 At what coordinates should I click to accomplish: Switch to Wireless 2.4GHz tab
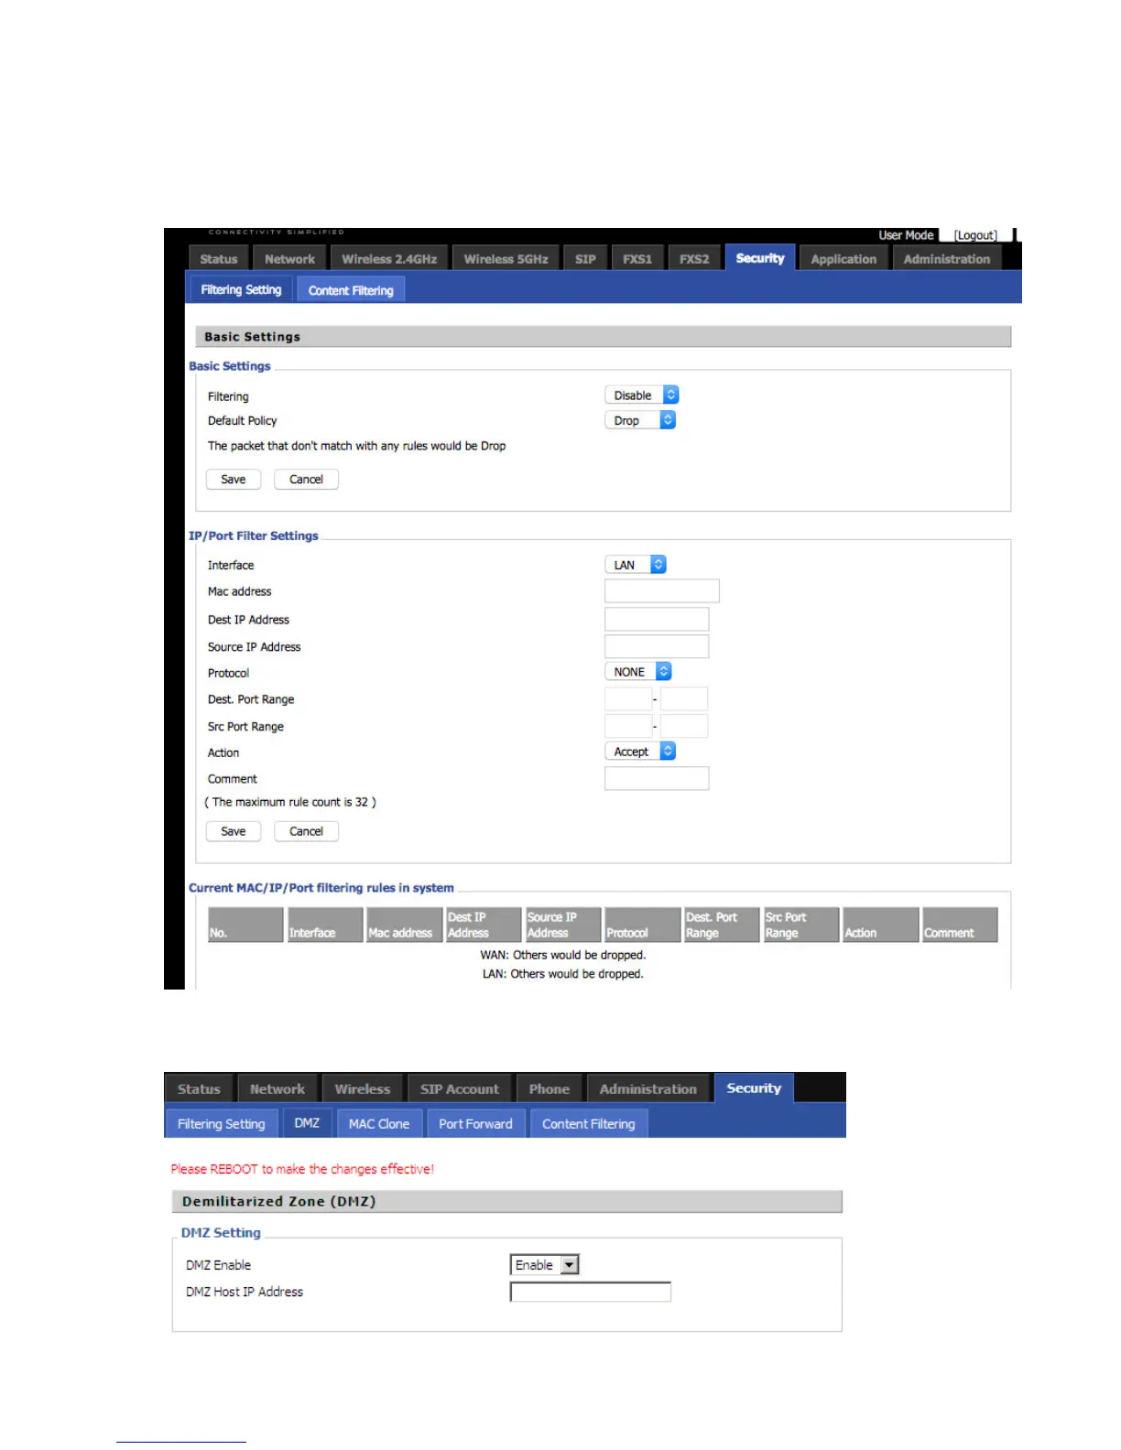click(x=389, y=258)
